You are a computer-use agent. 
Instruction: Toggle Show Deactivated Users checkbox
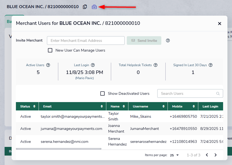103,93
